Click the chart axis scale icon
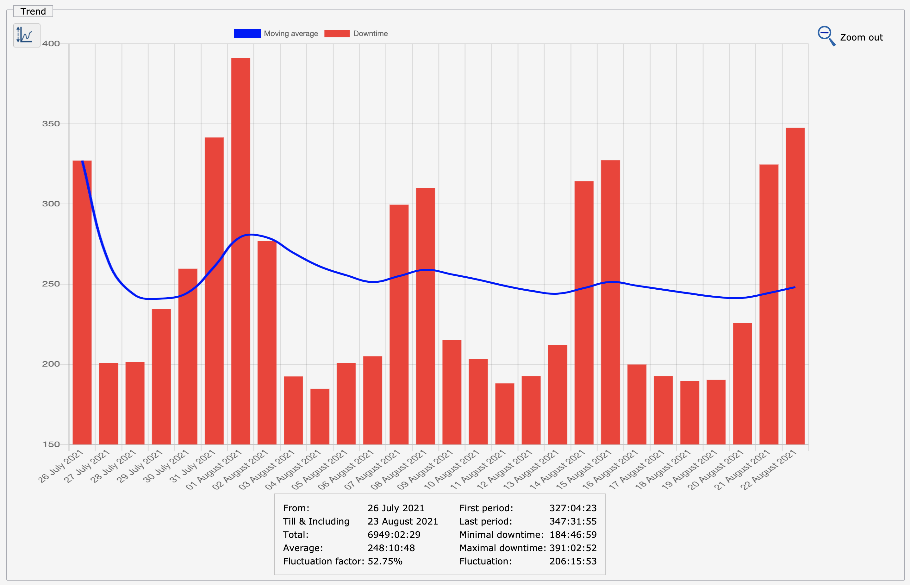This screenshot has height=585, width=910. (x=27, y=35)
